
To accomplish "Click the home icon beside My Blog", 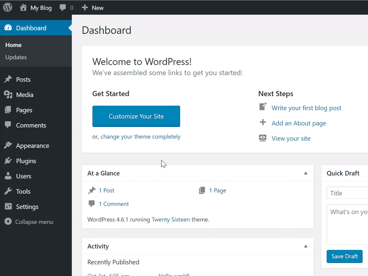I will [23, 8].
